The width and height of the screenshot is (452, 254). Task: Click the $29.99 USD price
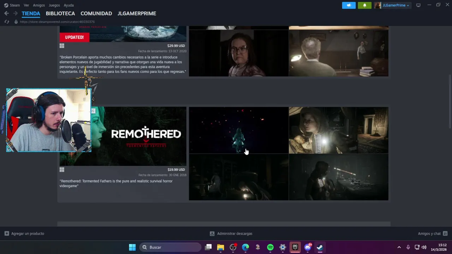pos(176,46)
